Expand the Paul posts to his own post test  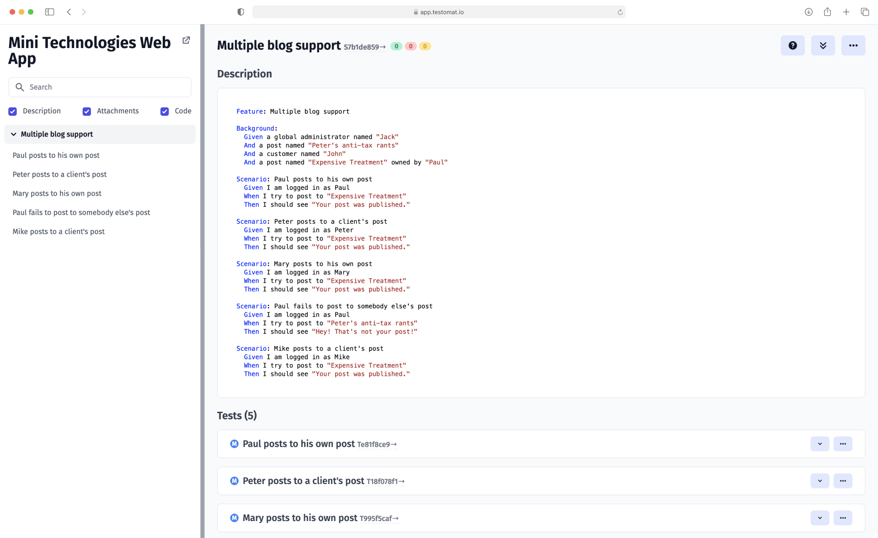(819, 443)
